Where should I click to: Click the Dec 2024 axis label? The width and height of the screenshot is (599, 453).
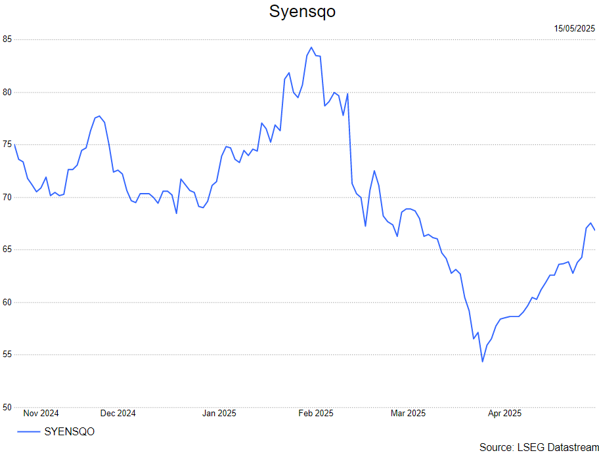pos(118,413)
